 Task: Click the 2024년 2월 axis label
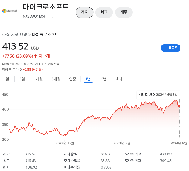(122, 143)
